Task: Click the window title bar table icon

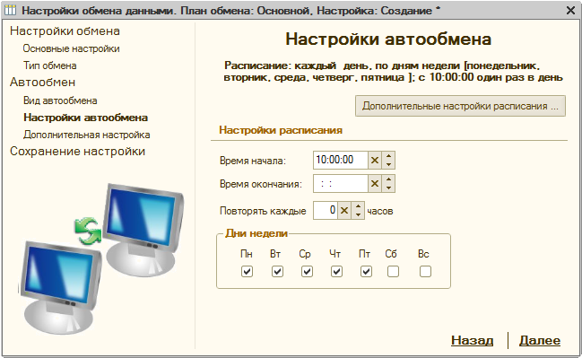Action: 10,10
